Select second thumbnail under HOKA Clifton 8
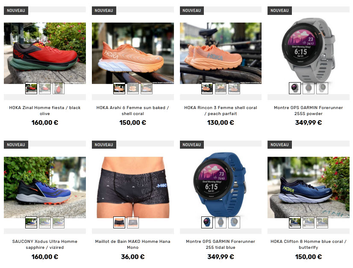Screen dimensions: 353x268 tap(309, 222)
